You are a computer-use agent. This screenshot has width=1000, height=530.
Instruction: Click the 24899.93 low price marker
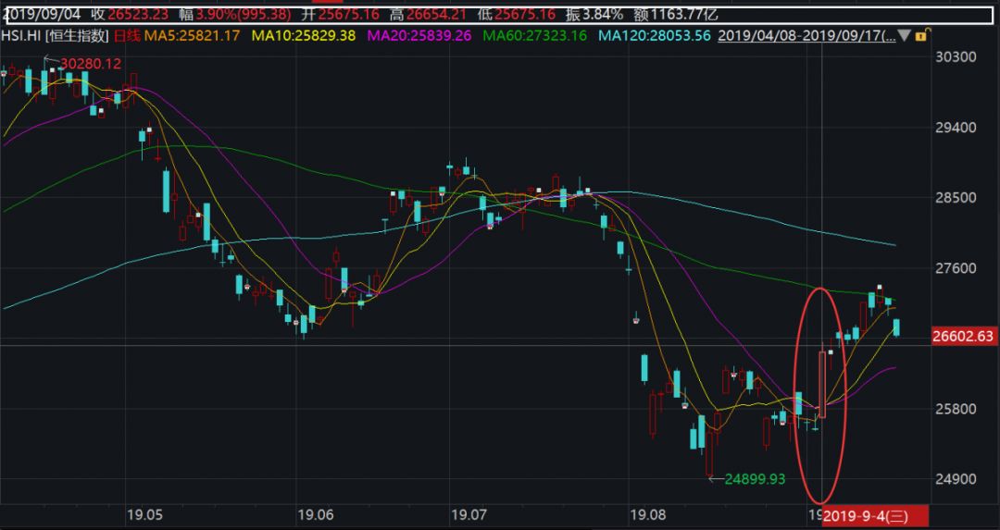[754, 478]
